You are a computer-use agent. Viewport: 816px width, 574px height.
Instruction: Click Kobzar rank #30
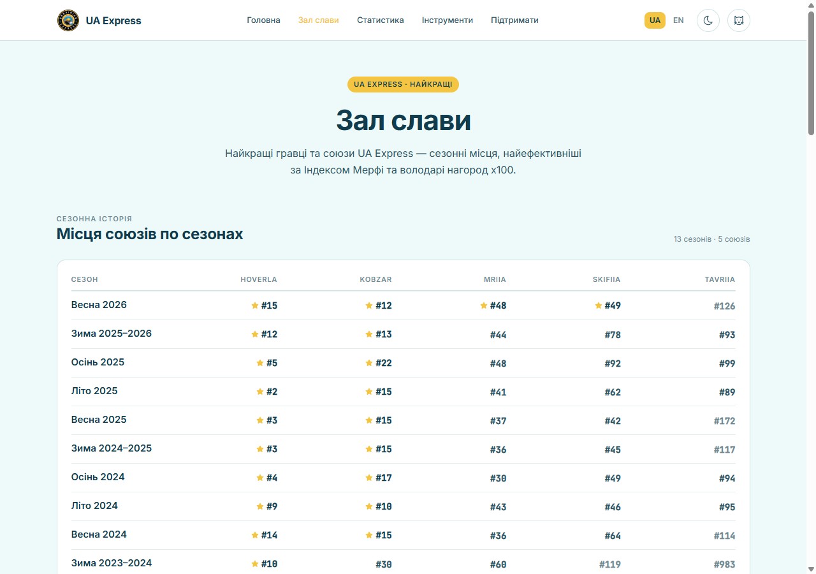(384, 564)
